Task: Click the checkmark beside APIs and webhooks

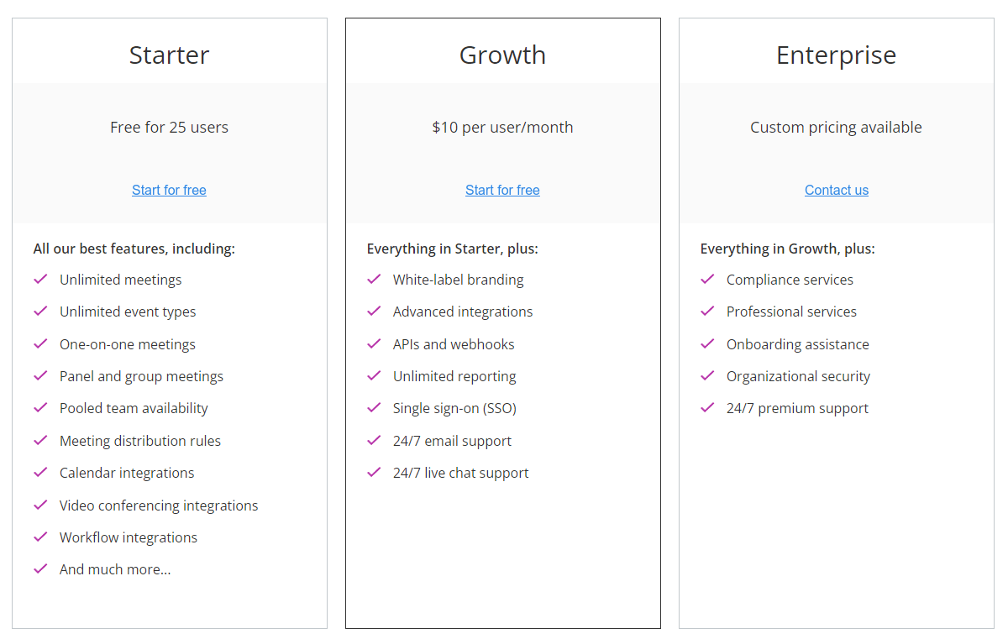Action: coord(374,343)
